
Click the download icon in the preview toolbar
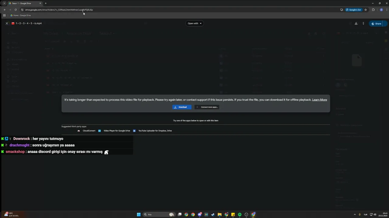point(356,23)
